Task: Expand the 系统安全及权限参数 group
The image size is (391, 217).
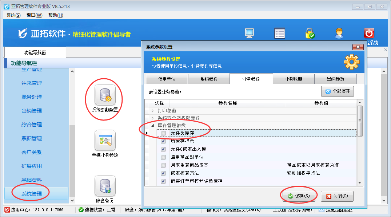Action: click(x=153, y=118)
